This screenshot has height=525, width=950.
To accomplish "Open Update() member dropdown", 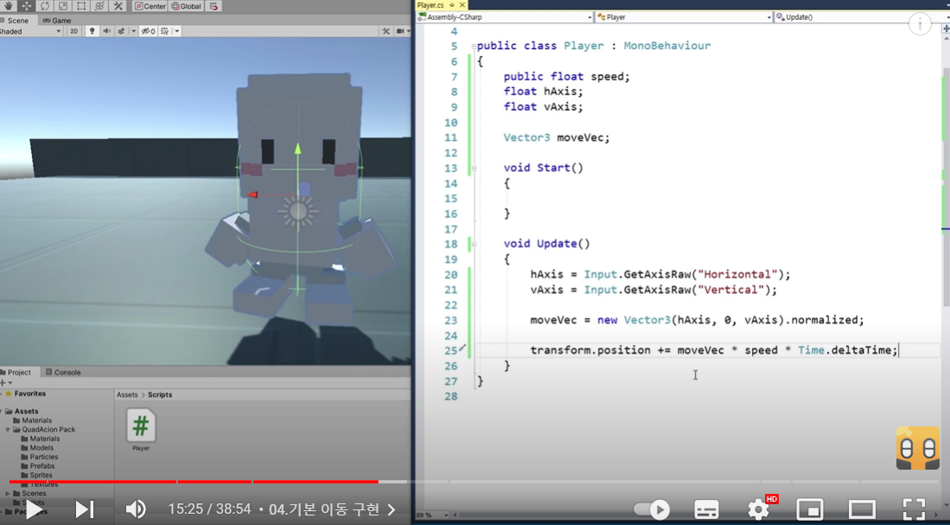I will [862, 17].
